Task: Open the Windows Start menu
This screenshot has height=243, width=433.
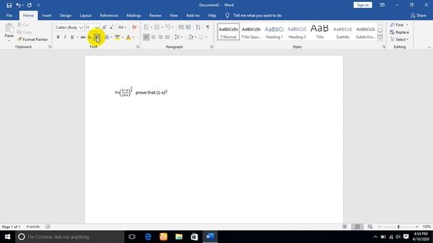Action: [x=7, y=237]
